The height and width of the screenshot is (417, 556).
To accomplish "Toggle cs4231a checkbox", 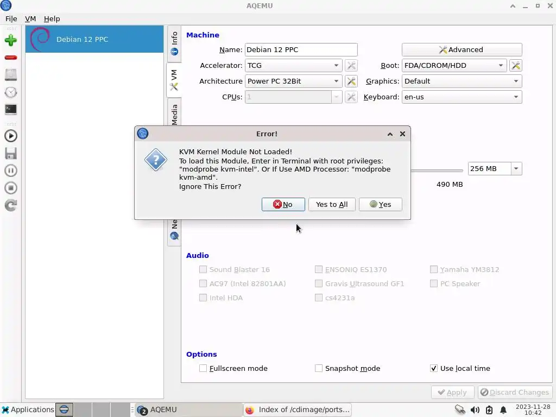I will (318, 298).
